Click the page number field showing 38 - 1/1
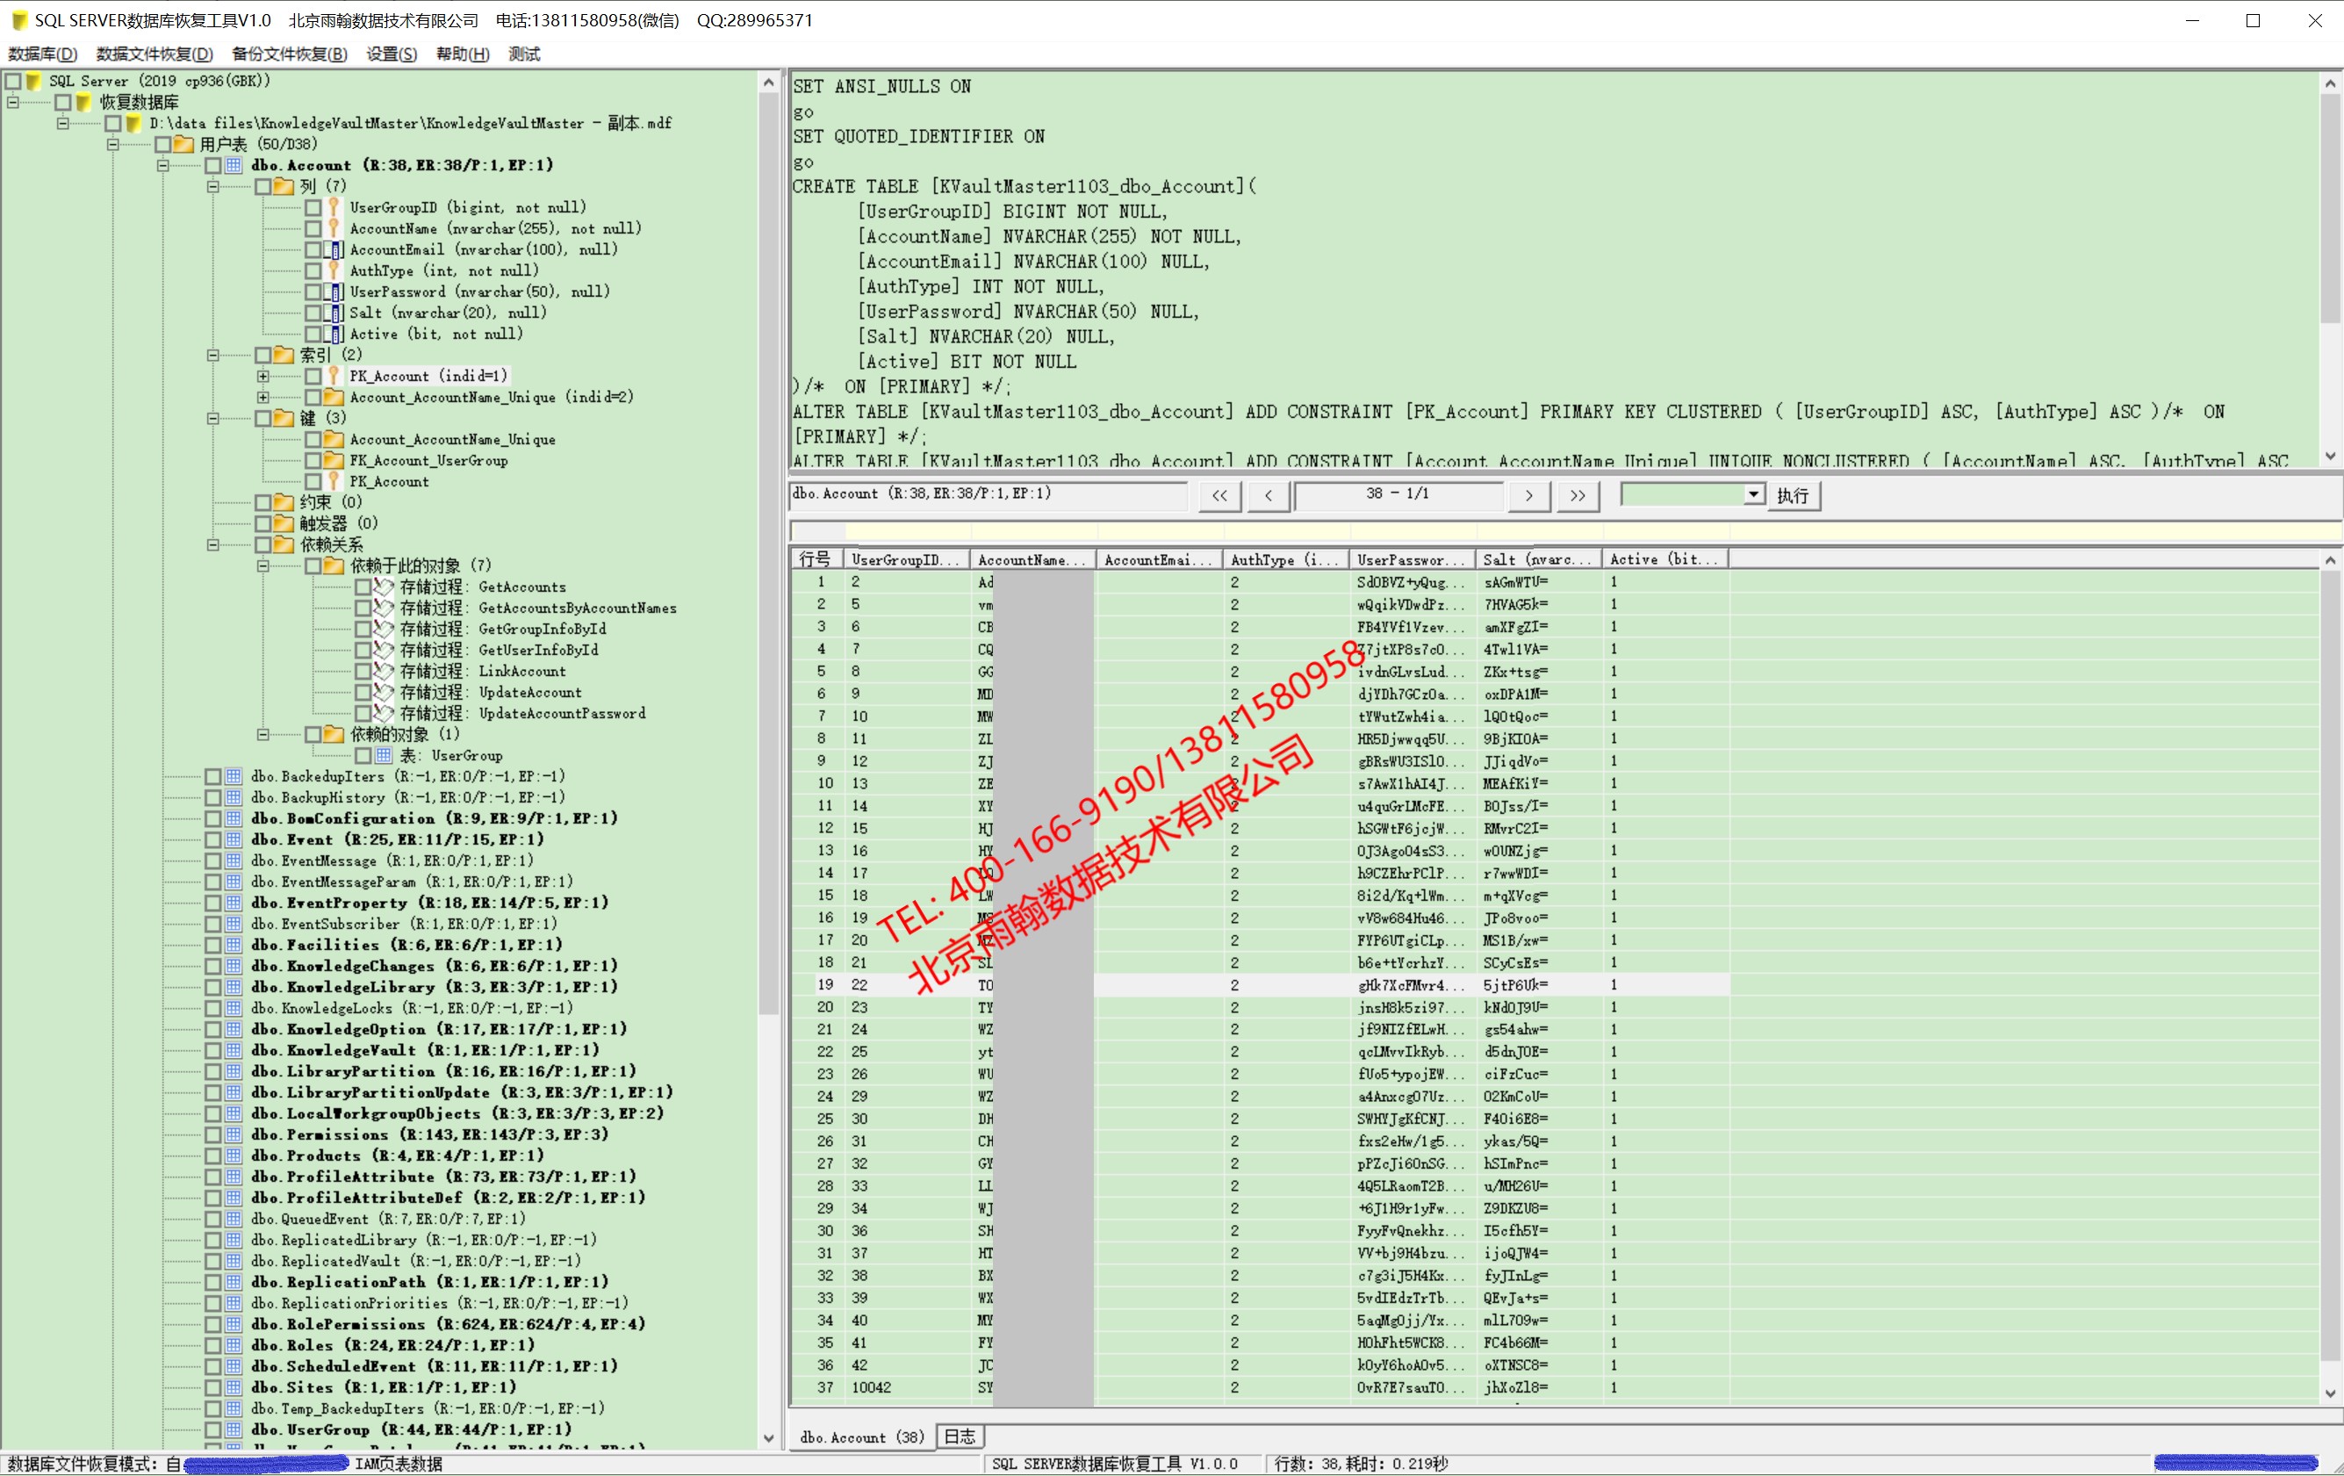 pos(1398,494)
